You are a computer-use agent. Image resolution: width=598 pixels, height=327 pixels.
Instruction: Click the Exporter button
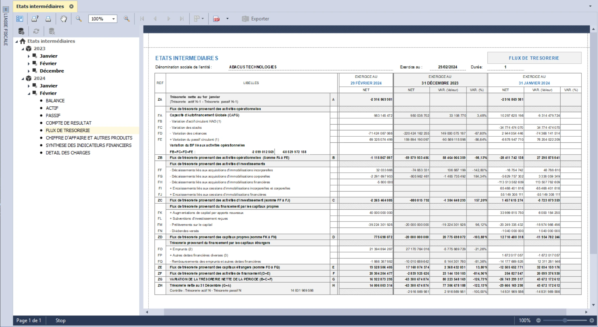coord(255,19)
